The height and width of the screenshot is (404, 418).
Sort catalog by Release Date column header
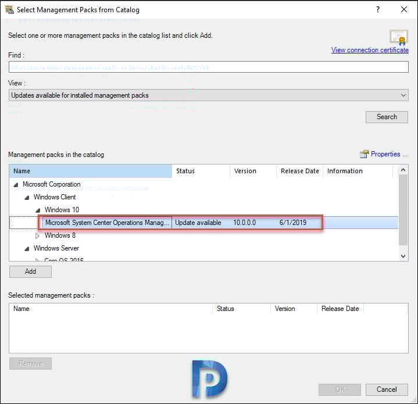299,171
